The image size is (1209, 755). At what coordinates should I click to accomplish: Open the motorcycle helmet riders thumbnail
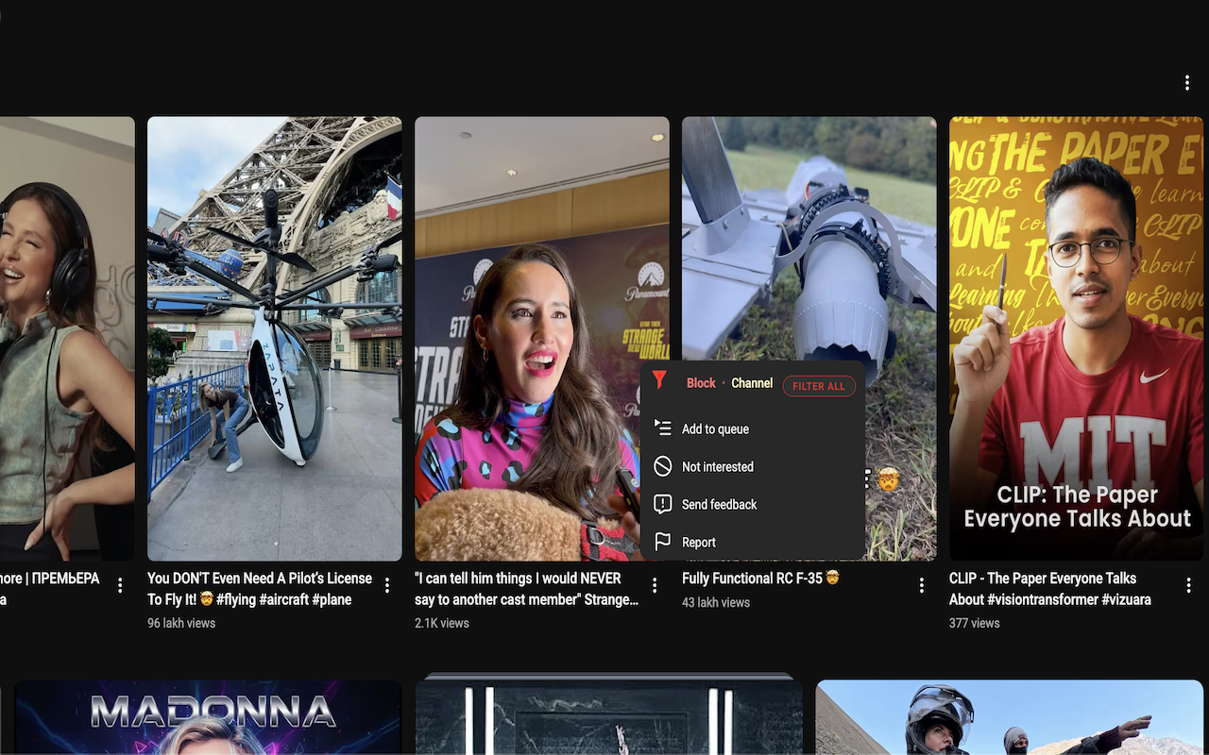[x=1009, y=717]
